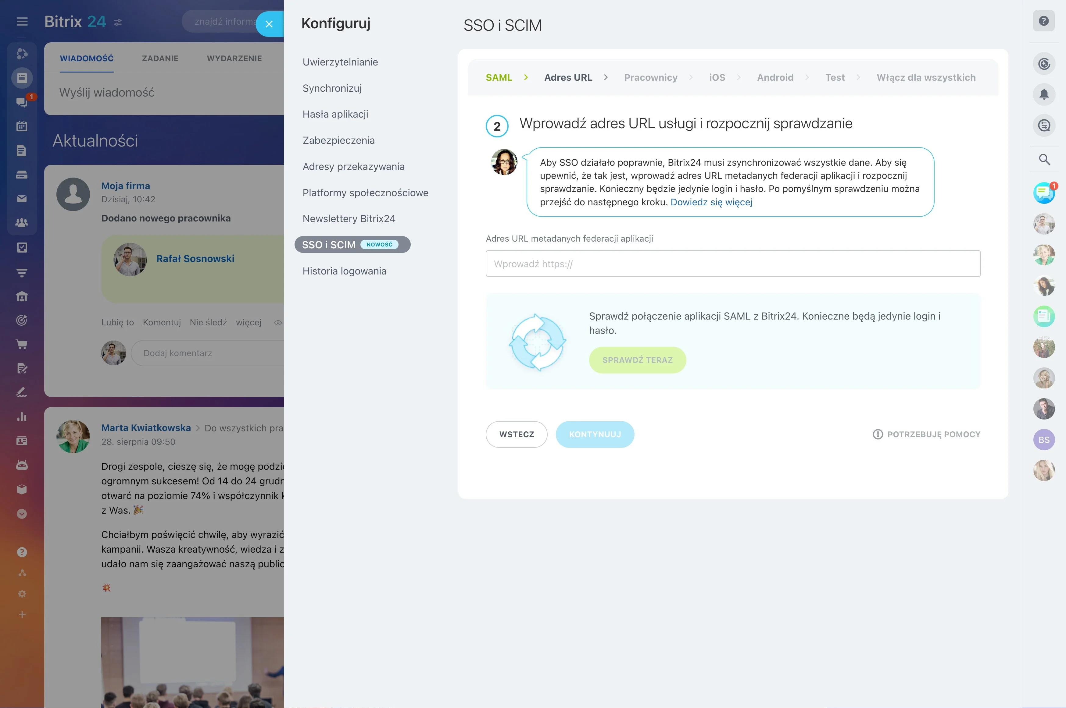This screenshot has height=708, width=1066.
Task: Open the search field in the Bitrix24 header
Action: point(226,22)
